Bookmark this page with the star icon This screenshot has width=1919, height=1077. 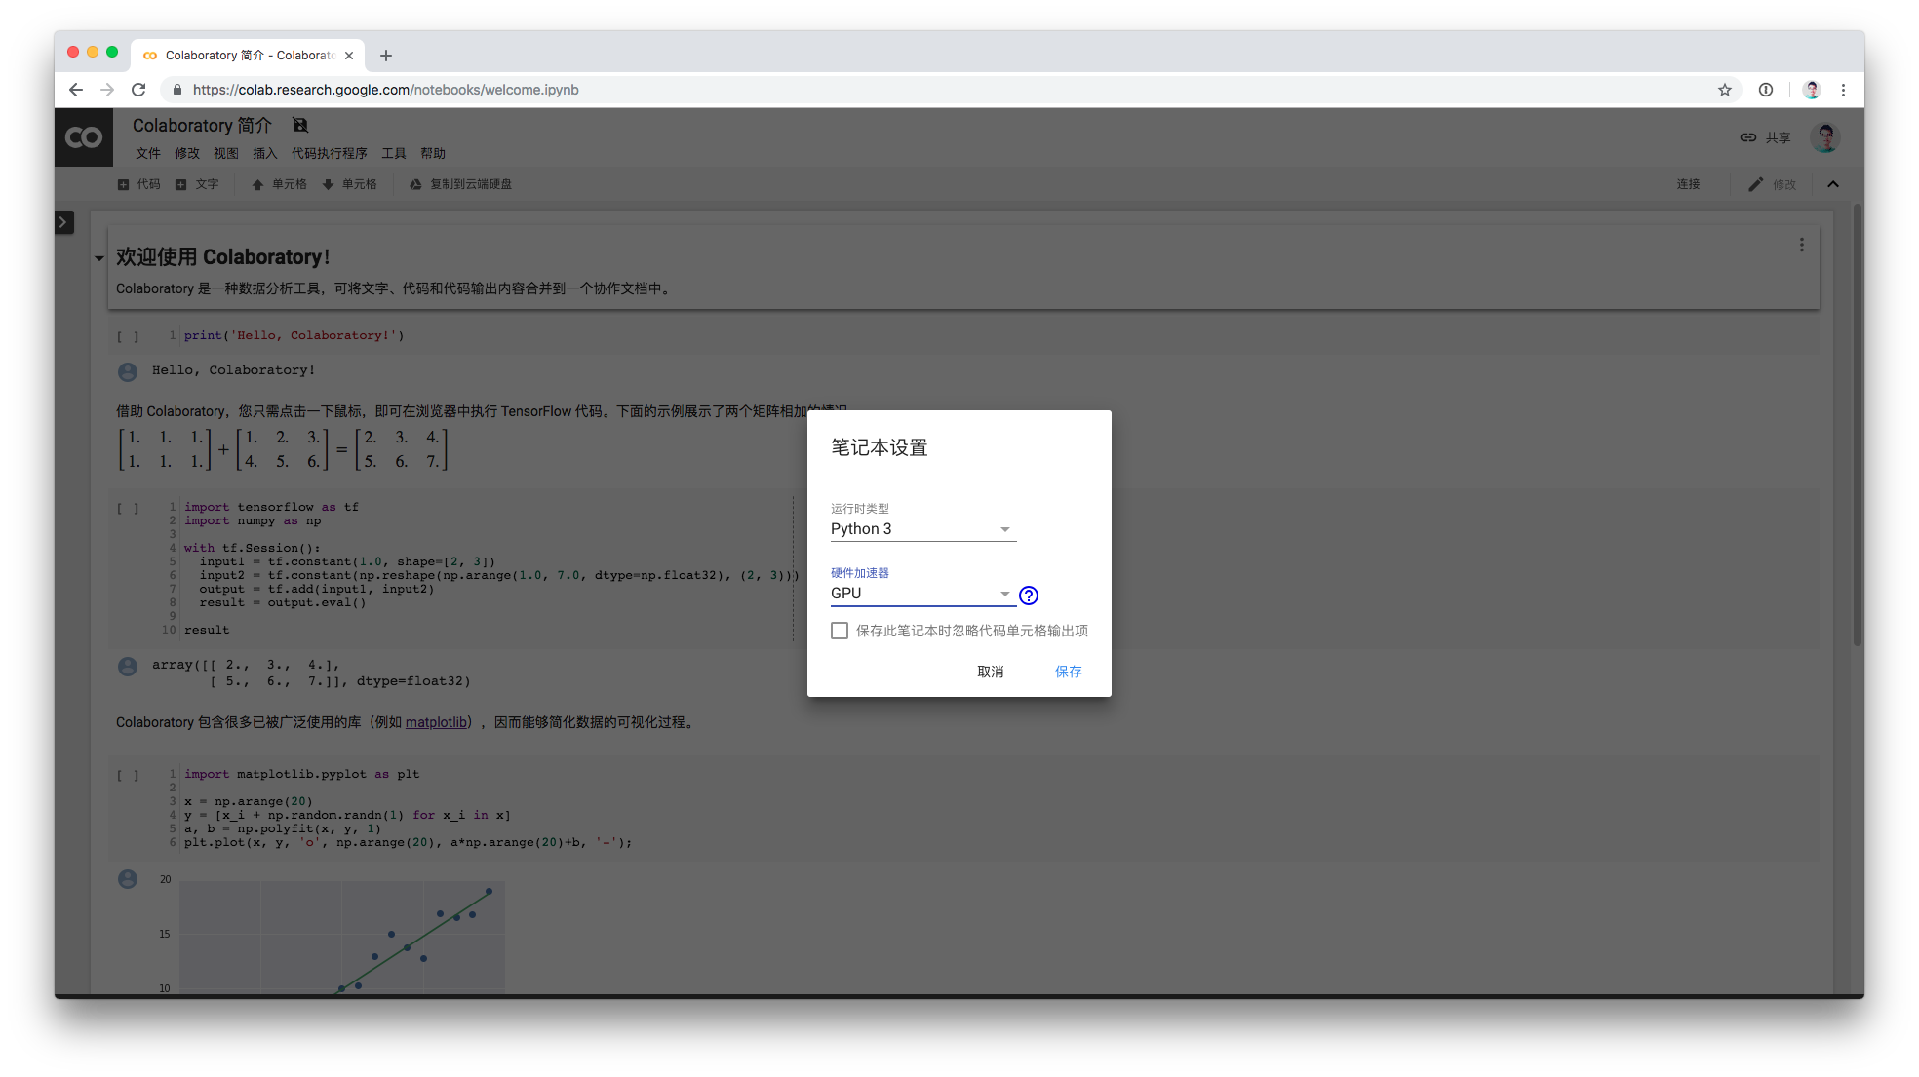tap(1724, 90)
